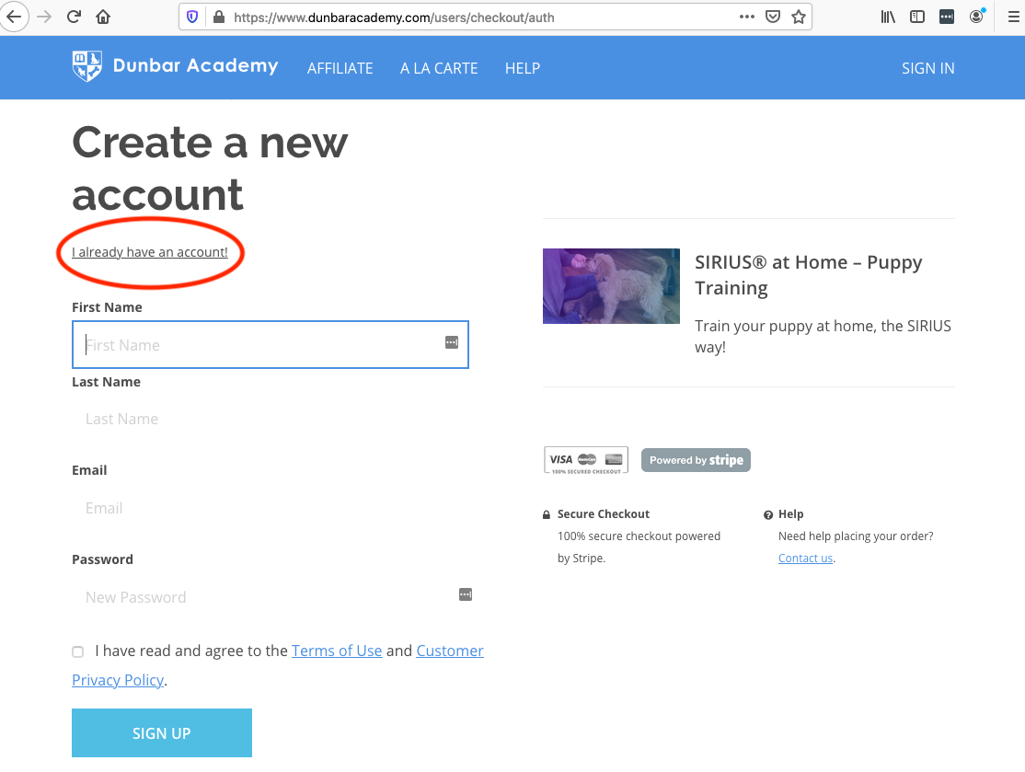Show site security via padlock icon
This screenshot has height=772, width=1025.
(218, 17)
